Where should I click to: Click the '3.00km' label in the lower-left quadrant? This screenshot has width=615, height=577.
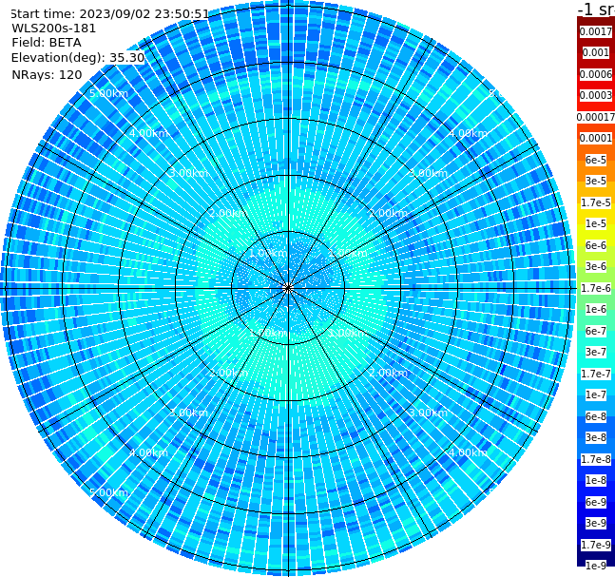pos(188,413)
